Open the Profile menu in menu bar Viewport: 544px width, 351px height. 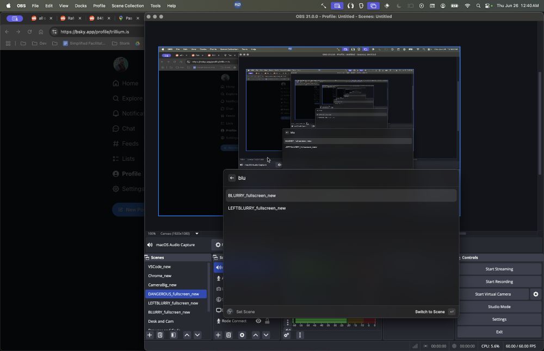point(99,5)
